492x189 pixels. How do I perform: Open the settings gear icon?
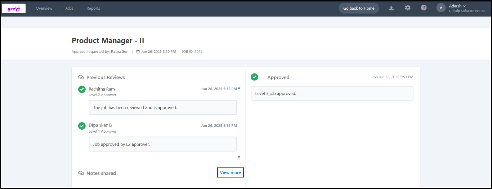click(x=408, y=8)
